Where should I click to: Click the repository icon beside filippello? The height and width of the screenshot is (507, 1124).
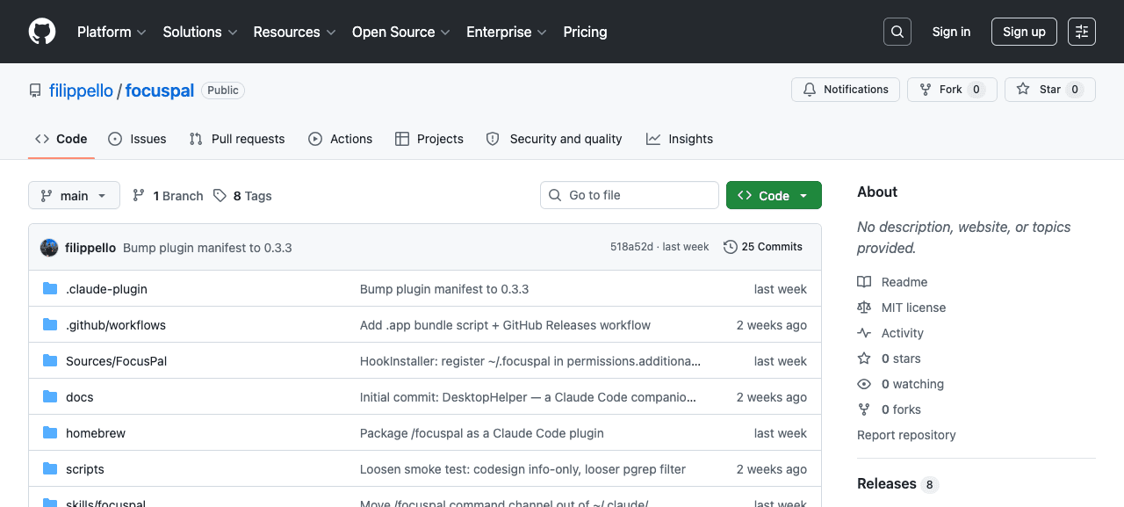click(35, 91)
